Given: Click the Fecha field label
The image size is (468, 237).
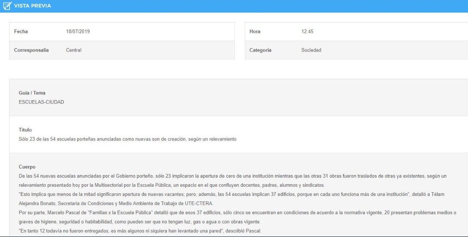Looking at the screenshot, I should 21,32.
